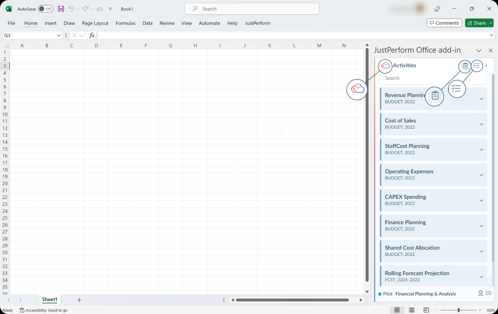This screenshot has width=498, height=314.
Task: Select Normal view icon in the status bar
Action: coord(397,310)
